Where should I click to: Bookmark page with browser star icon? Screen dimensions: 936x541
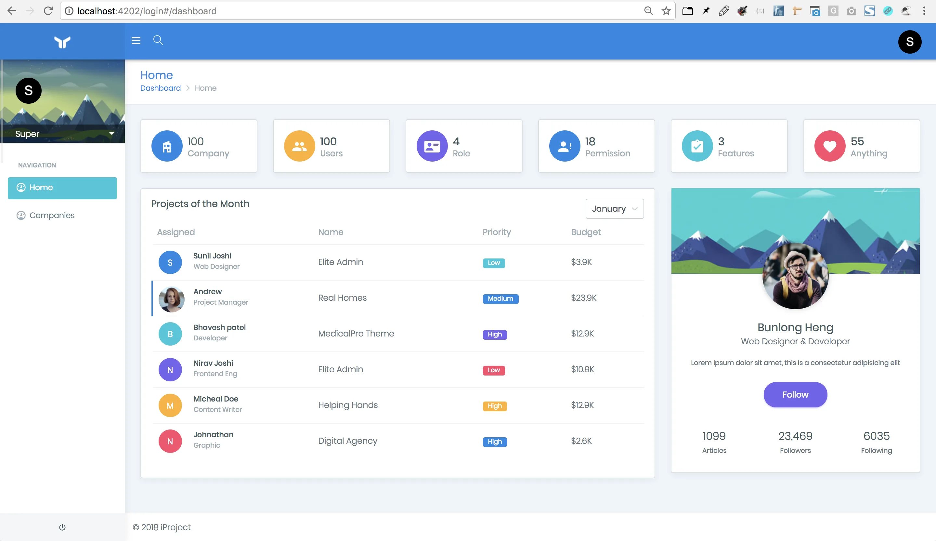666,11
